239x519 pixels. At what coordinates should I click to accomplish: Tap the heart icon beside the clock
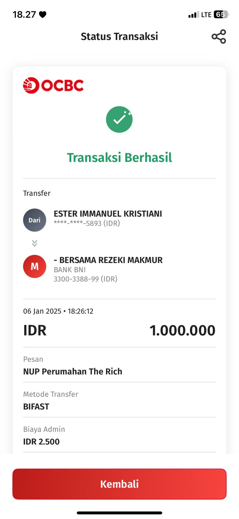[43, 15]
